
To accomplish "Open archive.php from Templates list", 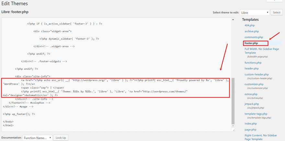I will tap(252, 31).
